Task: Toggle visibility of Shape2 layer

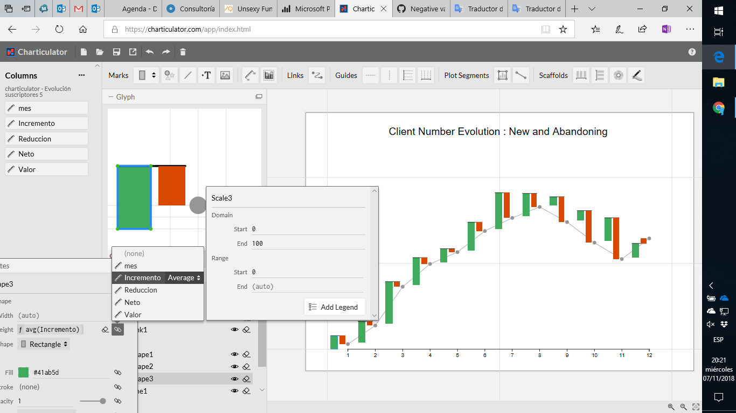Action: (234, 366)
